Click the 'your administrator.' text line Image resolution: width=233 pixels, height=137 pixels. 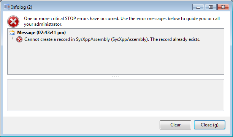43,24
